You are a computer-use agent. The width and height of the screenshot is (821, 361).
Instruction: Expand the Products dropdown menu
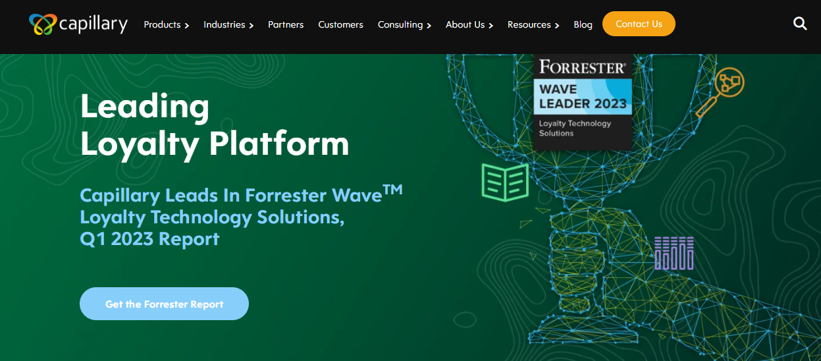[x=167, y=24]
